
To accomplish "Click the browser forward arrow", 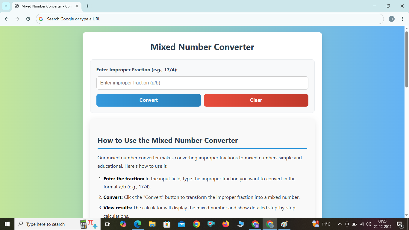I will tap(17, 19).
